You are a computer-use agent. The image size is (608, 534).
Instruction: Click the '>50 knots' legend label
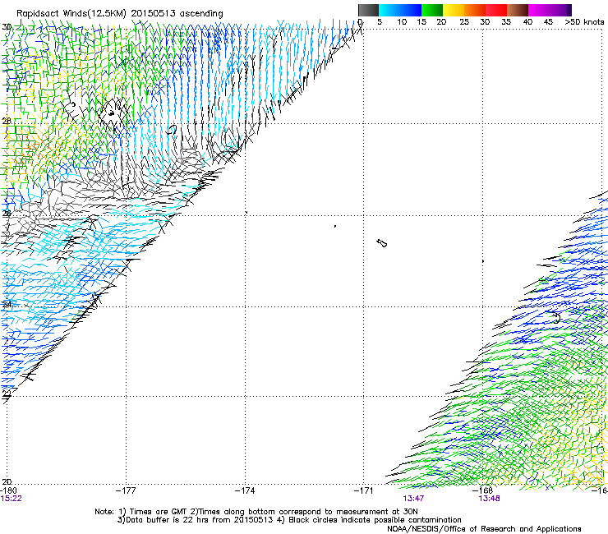[x=584, y=22]
